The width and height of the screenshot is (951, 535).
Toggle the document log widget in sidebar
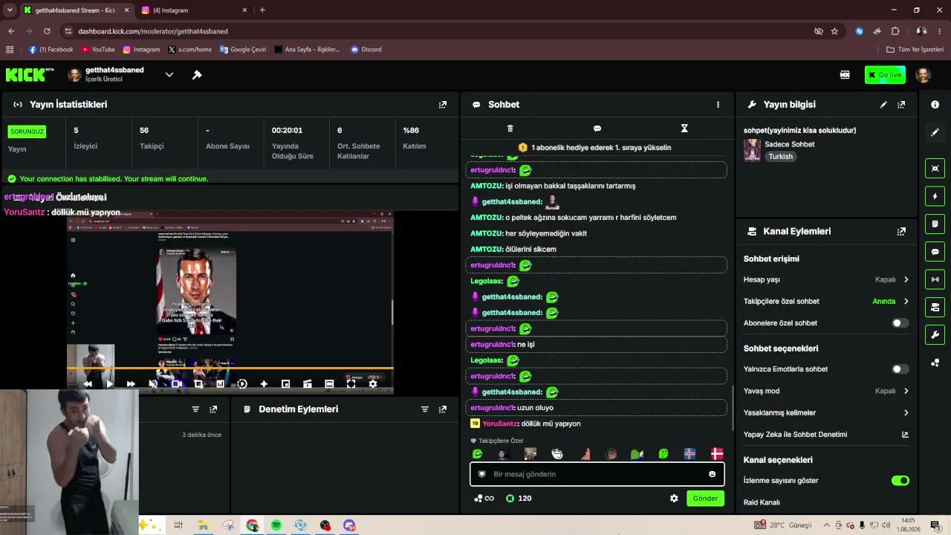(x=935, y=224)
